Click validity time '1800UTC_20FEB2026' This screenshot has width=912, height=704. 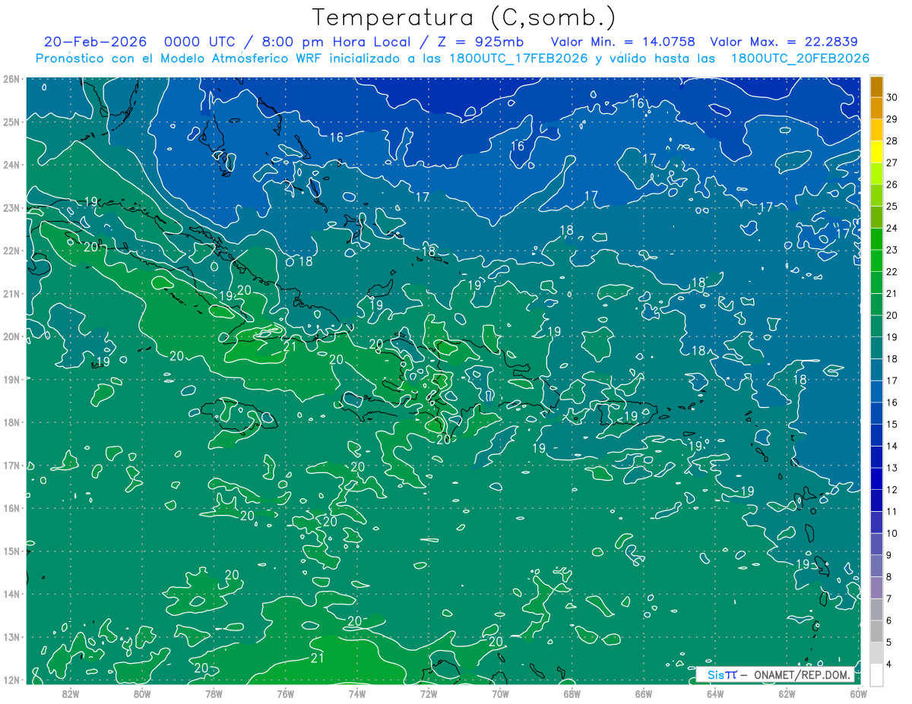[x=800, y=58]
